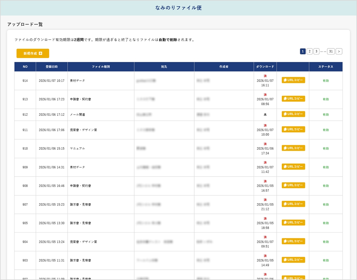Go to pagination page 3
This screenshot has height=280, width=357.
pyautogui.click(x=316, y=51)
